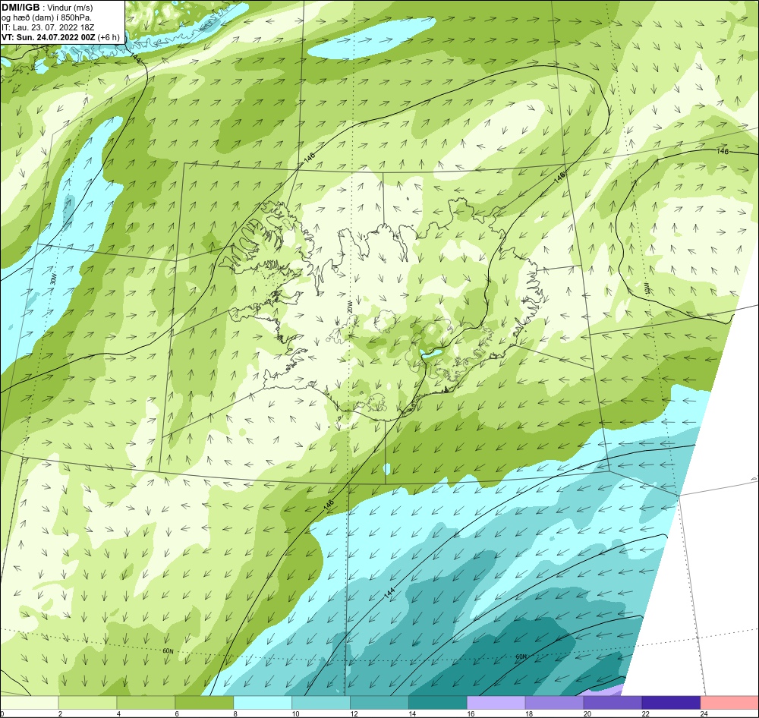Pick the pink legend swatch above 24 m/s

point(729,703)
